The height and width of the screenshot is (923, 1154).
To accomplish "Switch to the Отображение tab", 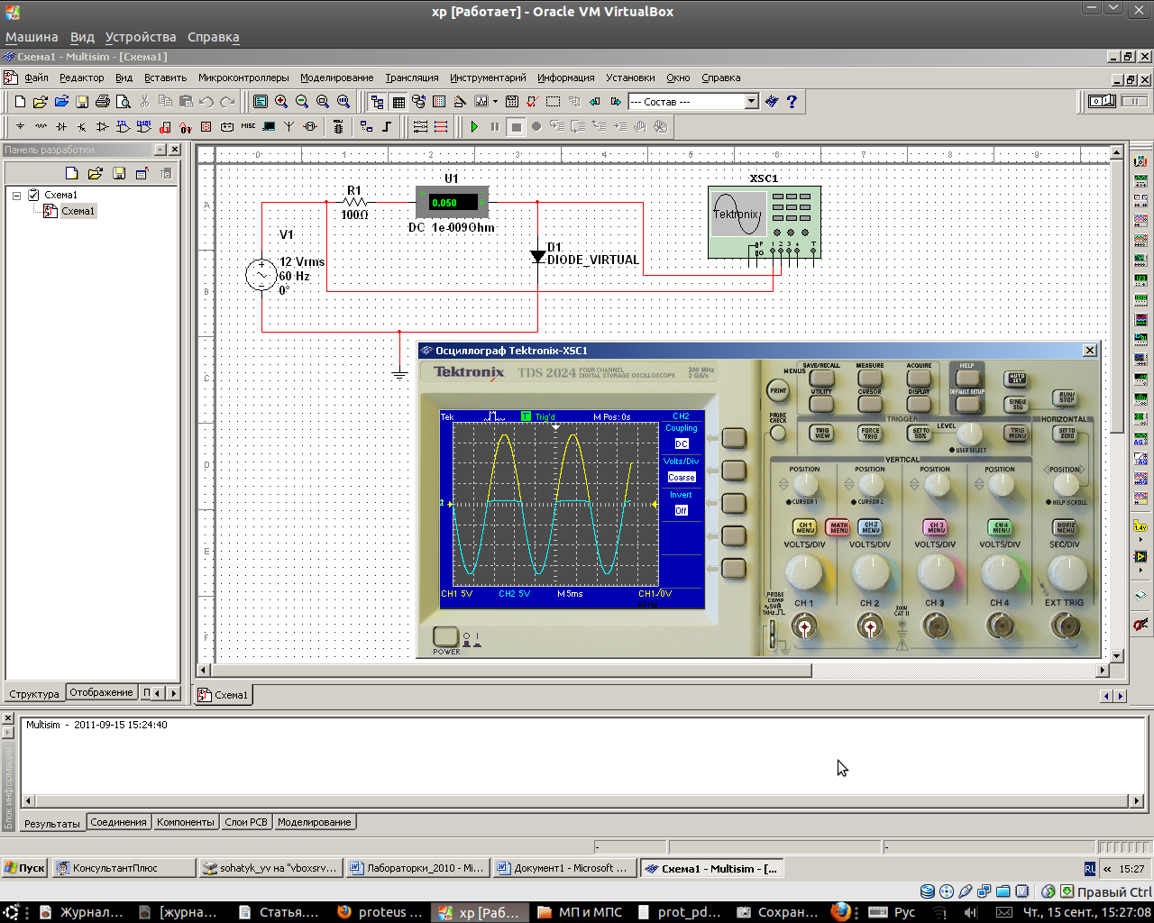I will click(101, 692).
